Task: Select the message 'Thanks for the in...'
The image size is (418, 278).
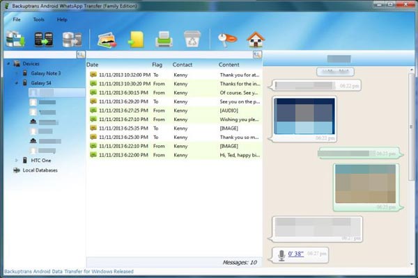Action: point(174,84)
